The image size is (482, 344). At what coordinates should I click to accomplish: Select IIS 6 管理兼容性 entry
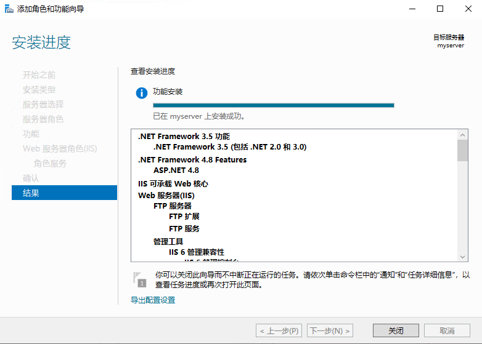196,252
